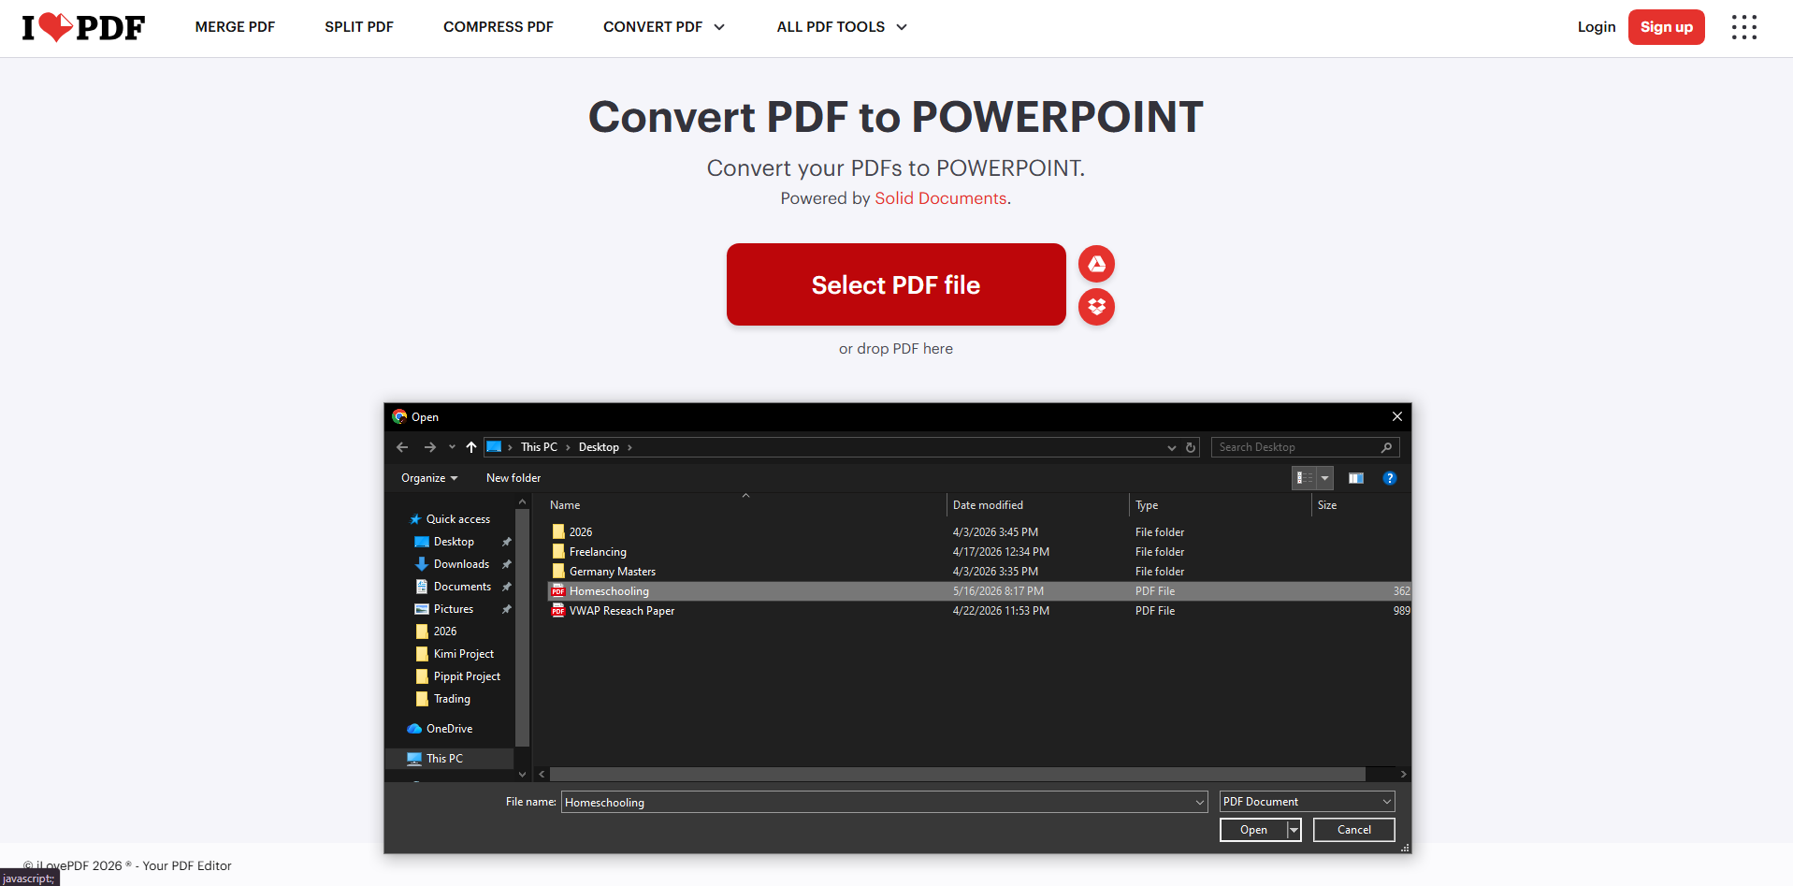Click New folder button
The width and height of the screenshot is (1793, 886).
(513, 478)
